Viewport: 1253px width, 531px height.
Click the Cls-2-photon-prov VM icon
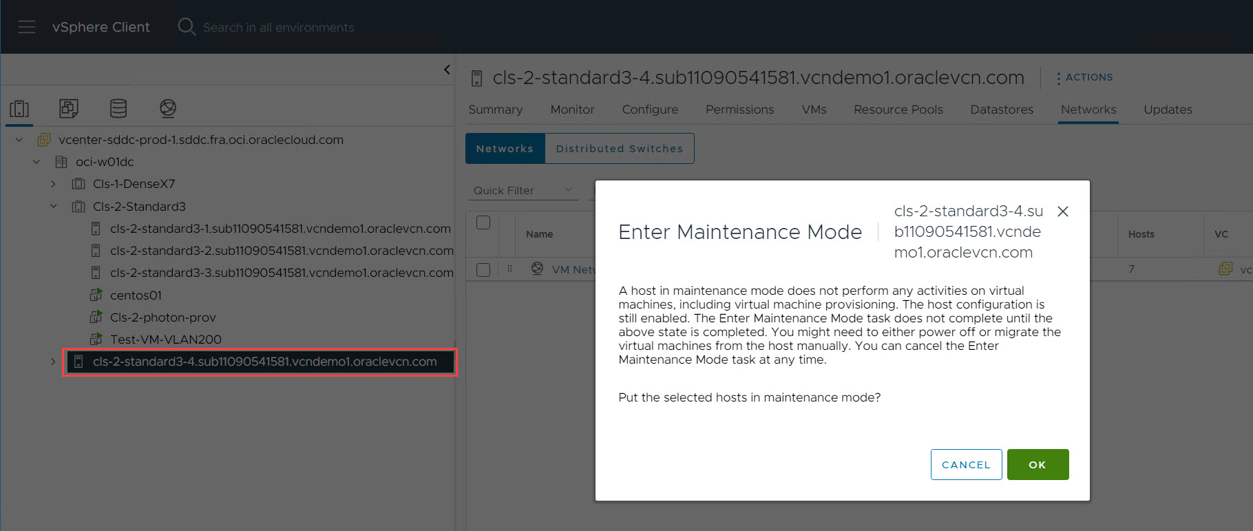click(x=96, y=317)
